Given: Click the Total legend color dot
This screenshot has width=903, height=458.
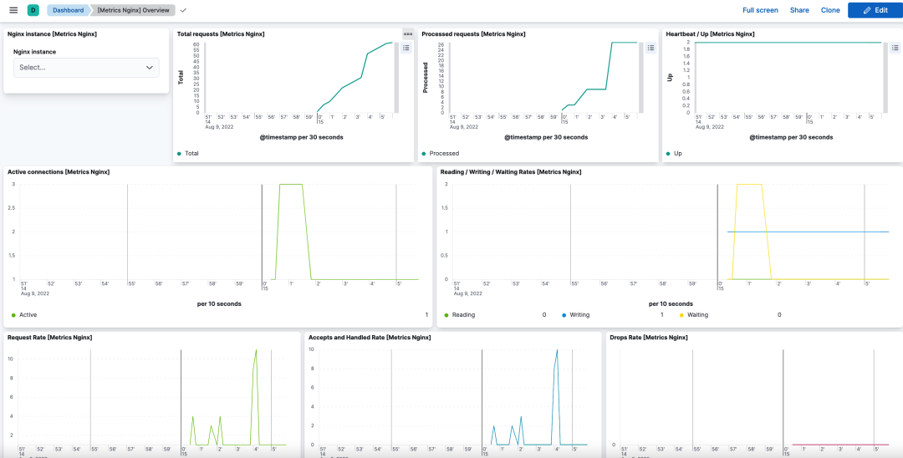Looking at the screenshot, I should click(179, 154).
